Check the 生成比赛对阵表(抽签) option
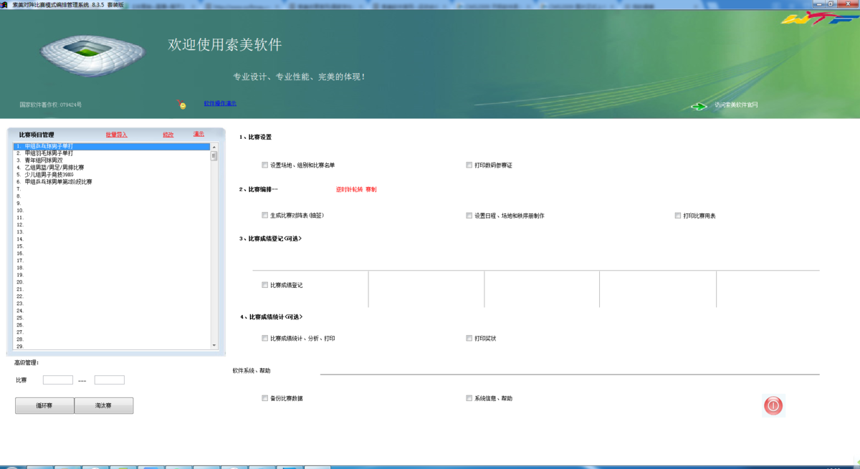The image size is (860, 469). 264,215
